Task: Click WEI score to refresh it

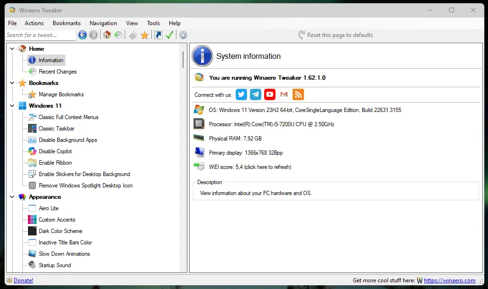Action: tap(250, 167)
